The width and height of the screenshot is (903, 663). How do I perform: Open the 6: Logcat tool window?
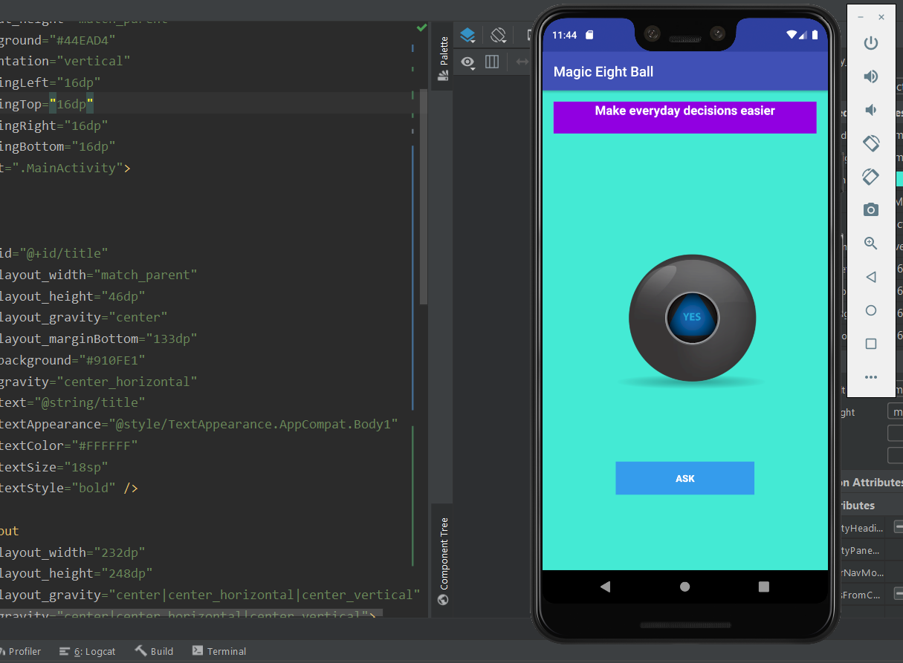87,651
